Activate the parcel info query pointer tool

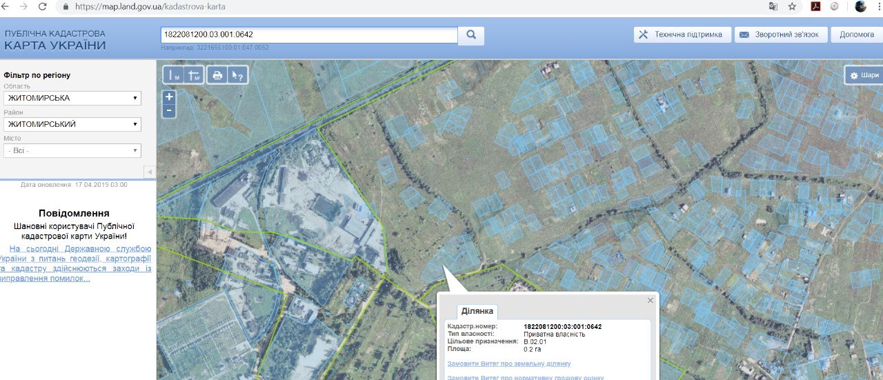coord(237,75)
